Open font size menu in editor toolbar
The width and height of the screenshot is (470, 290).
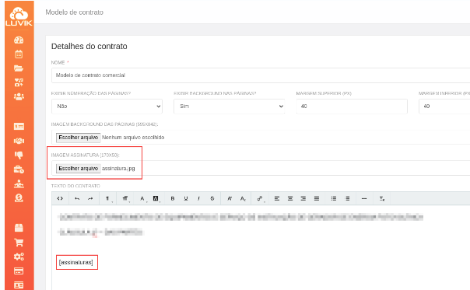point(125,198)
